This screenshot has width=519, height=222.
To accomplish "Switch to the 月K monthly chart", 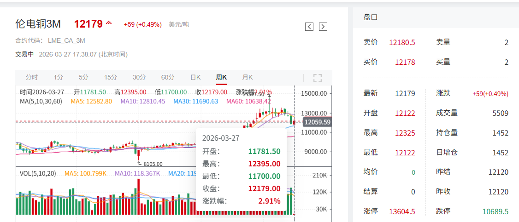I will point(248,77).
